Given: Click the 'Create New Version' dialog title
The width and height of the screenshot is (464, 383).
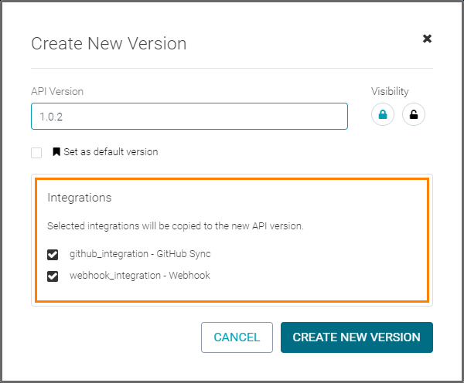Looking at the screenshot, I should pos(108,43).
